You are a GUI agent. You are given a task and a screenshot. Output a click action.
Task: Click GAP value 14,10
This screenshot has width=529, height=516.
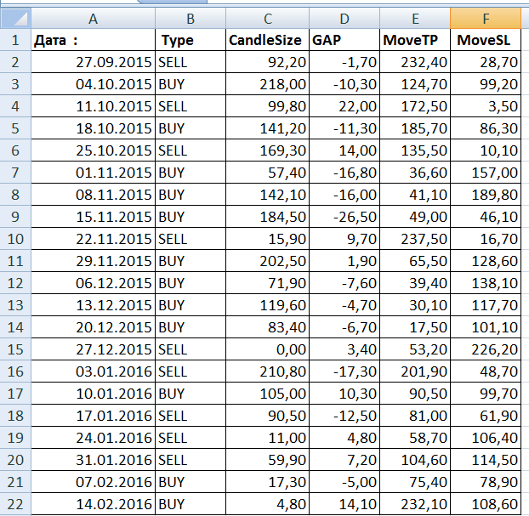[x=344, y=504]
